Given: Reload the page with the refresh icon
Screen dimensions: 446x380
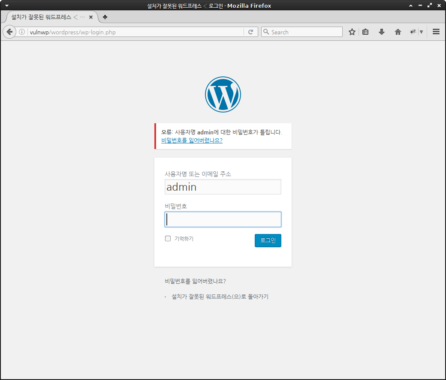Looking at the screenshot, I should pos(250,32).
